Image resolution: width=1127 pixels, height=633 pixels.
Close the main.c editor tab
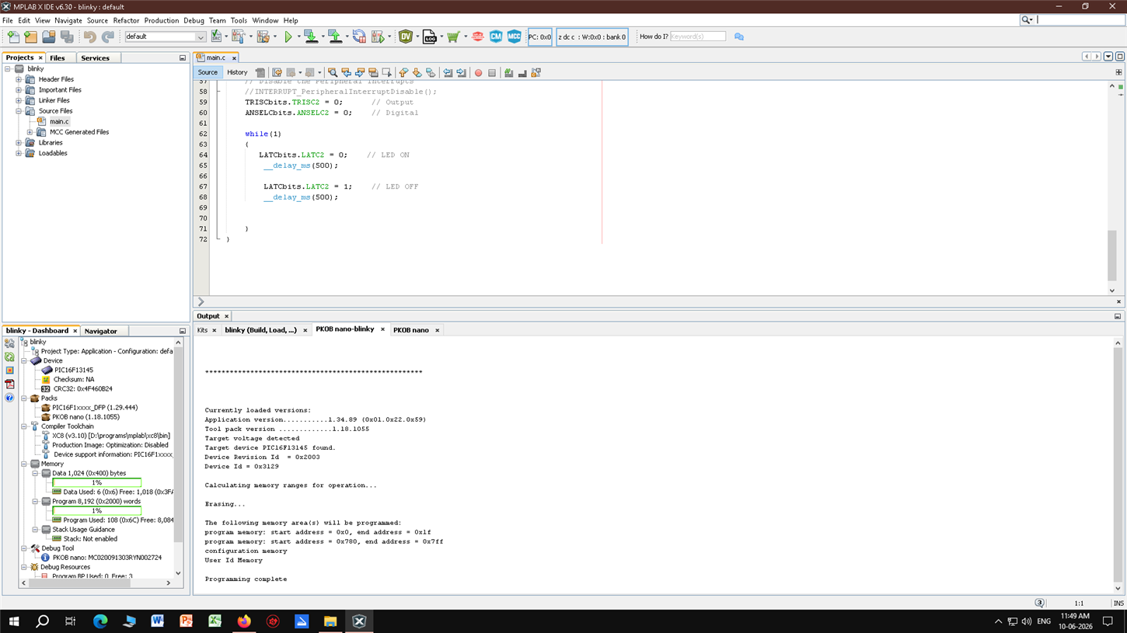(x=234, y=57)
